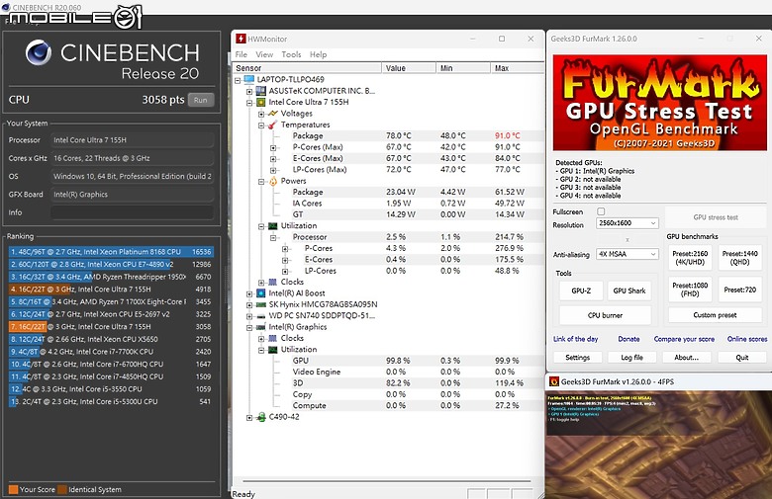Open HWMonitor Tools menu
The height and width of the screenshot is (499, 772).
(x=291, y=54)
